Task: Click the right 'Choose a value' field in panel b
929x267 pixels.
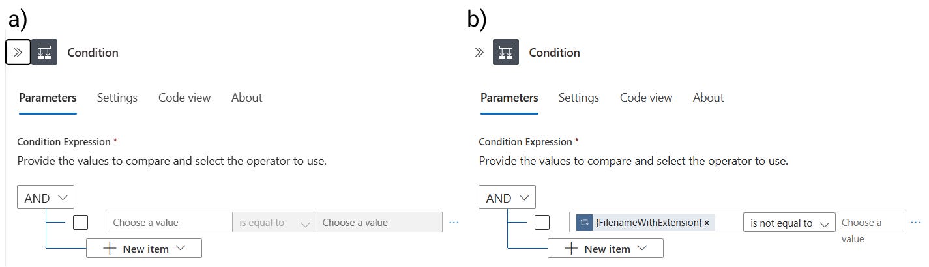Action: (870, 223)
